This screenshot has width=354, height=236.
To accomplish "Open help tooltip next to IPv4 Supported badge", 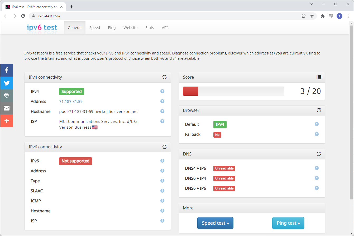I will (x=162, y=91).
